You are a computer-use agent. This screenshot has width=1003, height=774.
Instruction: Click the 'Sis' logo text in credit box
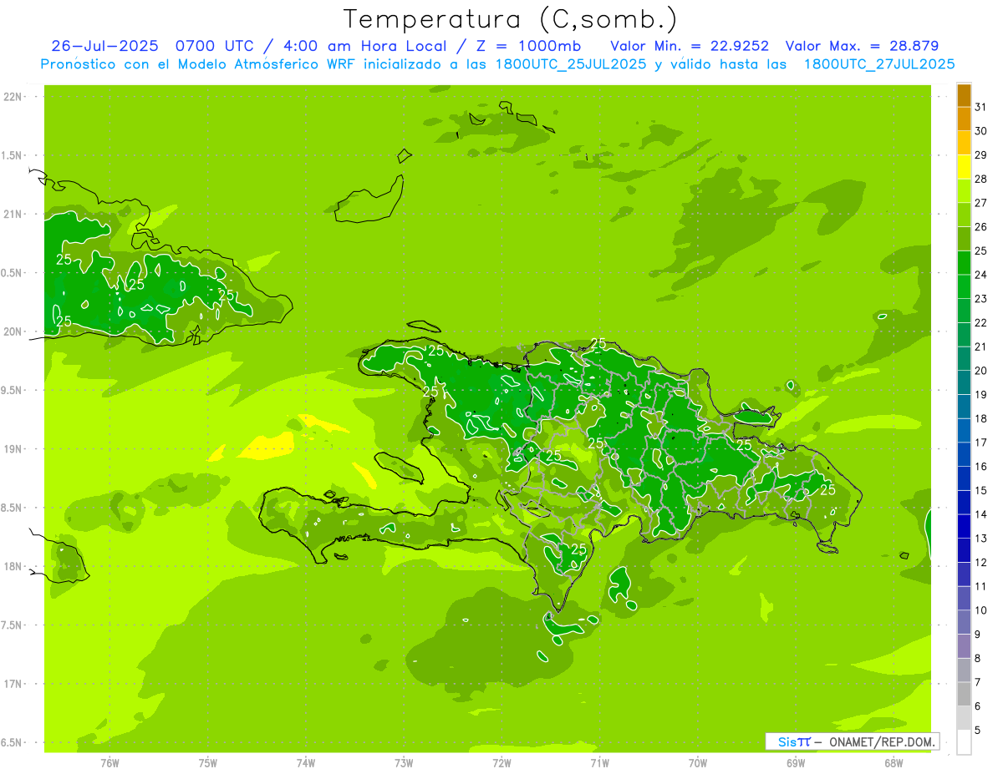click(x=787, y=741)
